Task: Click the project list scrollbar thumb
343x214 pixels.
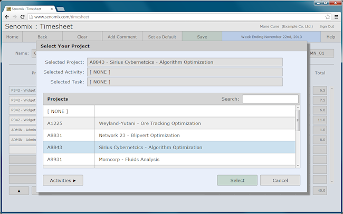Action: (x=298, y=121)
